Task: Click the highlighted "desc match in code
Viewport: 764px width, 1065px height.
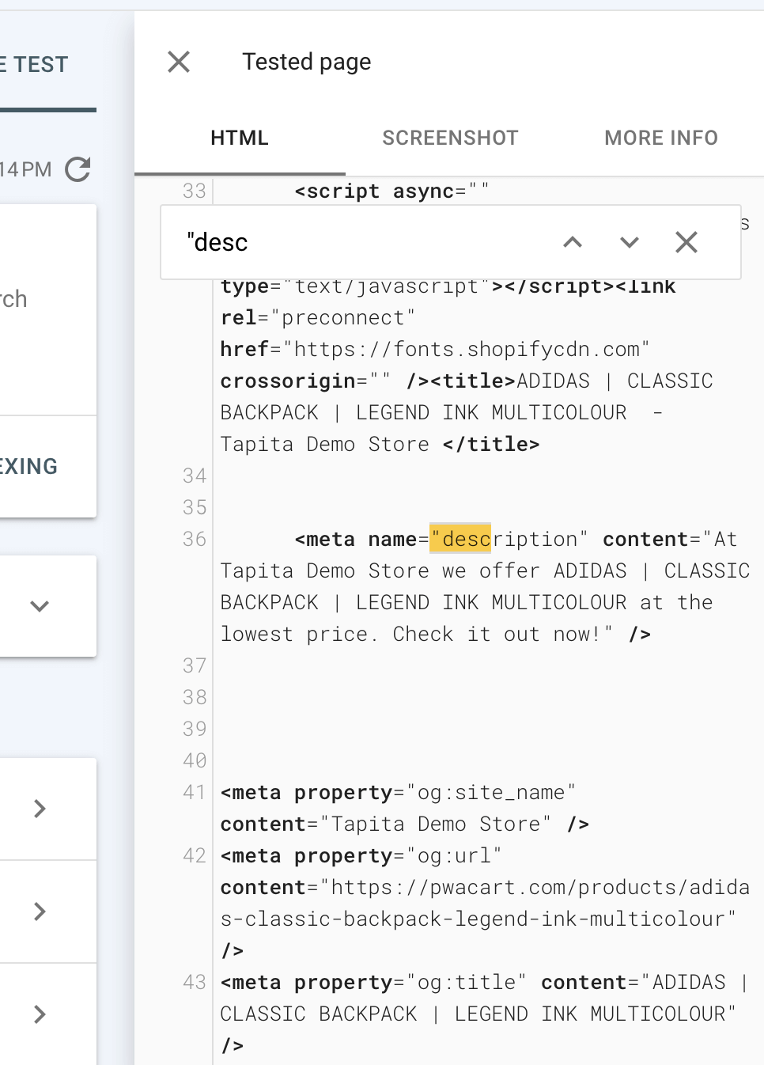Action: (x=460, y=539)
